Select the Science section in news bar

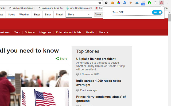click(30, 32)
